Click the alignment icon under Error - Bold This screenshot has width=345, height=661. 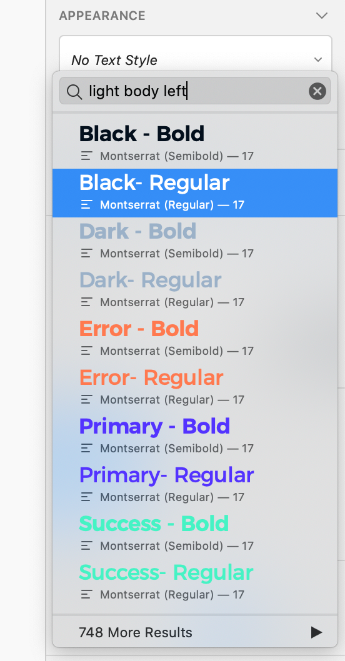click(86, 350)
